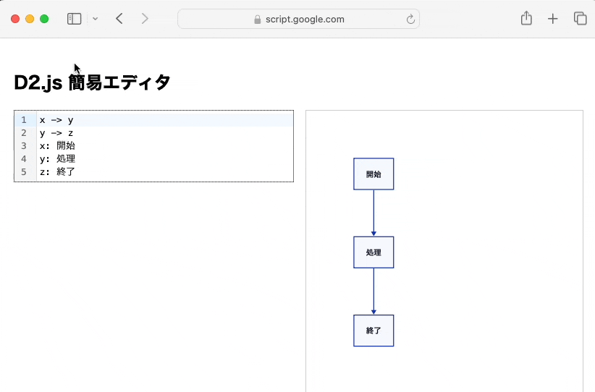Toggle the Safari sidebar icon
This screenshot has width=595, height=392.
(x=74, y=19)
